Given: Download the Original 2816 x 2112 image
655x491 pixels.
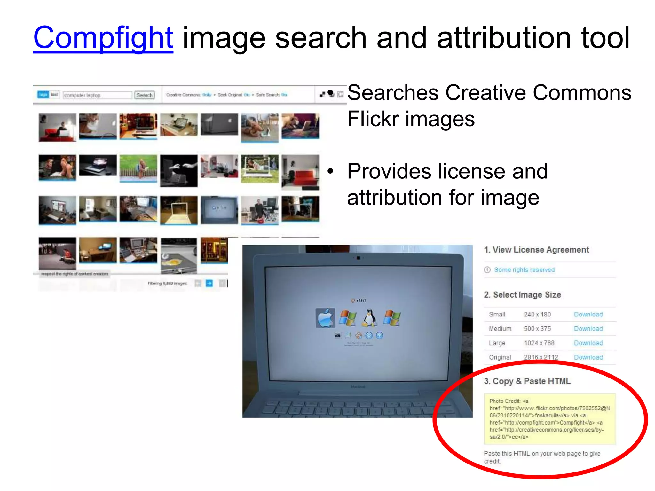Looking at the screenshot, I should pyautogui.click(x=588, y=357).
